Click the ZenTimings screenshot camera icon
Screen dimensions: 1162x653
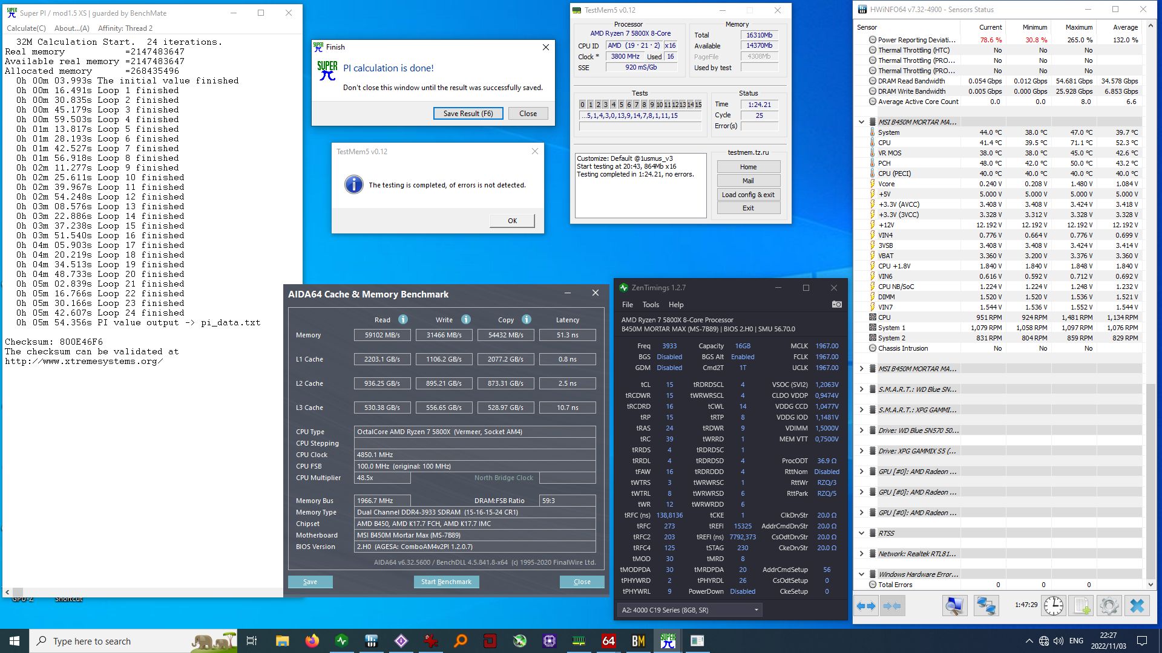tap(836, 305)
